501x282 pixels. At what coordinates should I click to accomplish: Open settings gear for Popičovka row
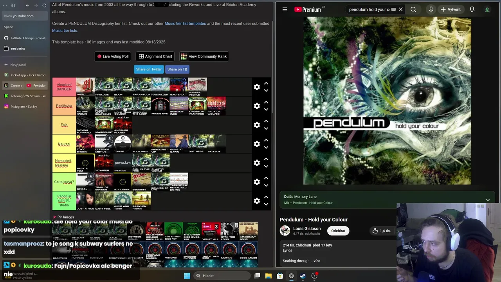(257, 106)
